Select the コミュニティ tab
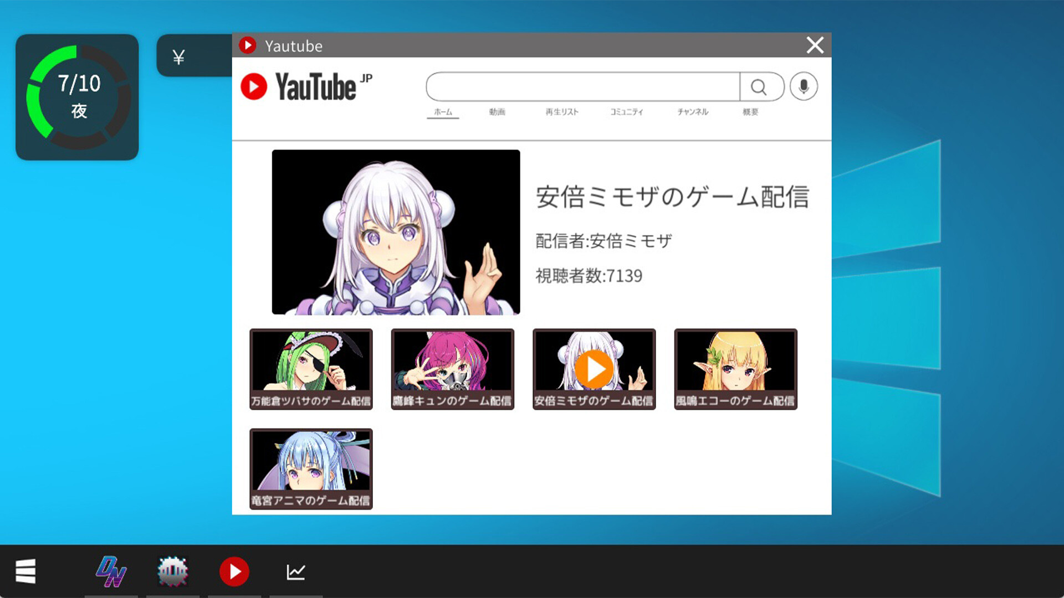Viewport: 1064px width, 598px height. pos(626,111)
